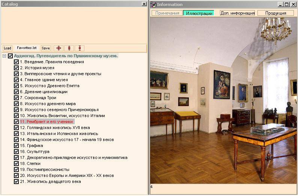298x196 pixels.
Task: Load a favorites list with Load
Action: 8,48
